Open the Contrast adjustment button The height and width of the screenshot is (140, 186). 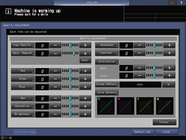click(107, 53)
